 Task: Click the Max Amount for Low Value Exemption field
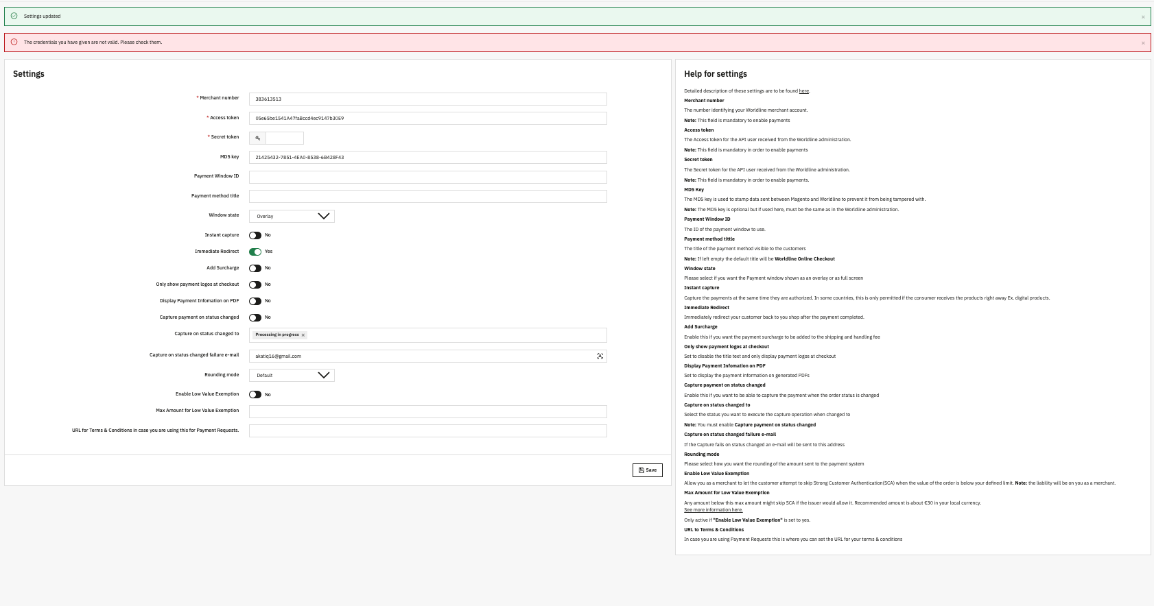[428, 411]
